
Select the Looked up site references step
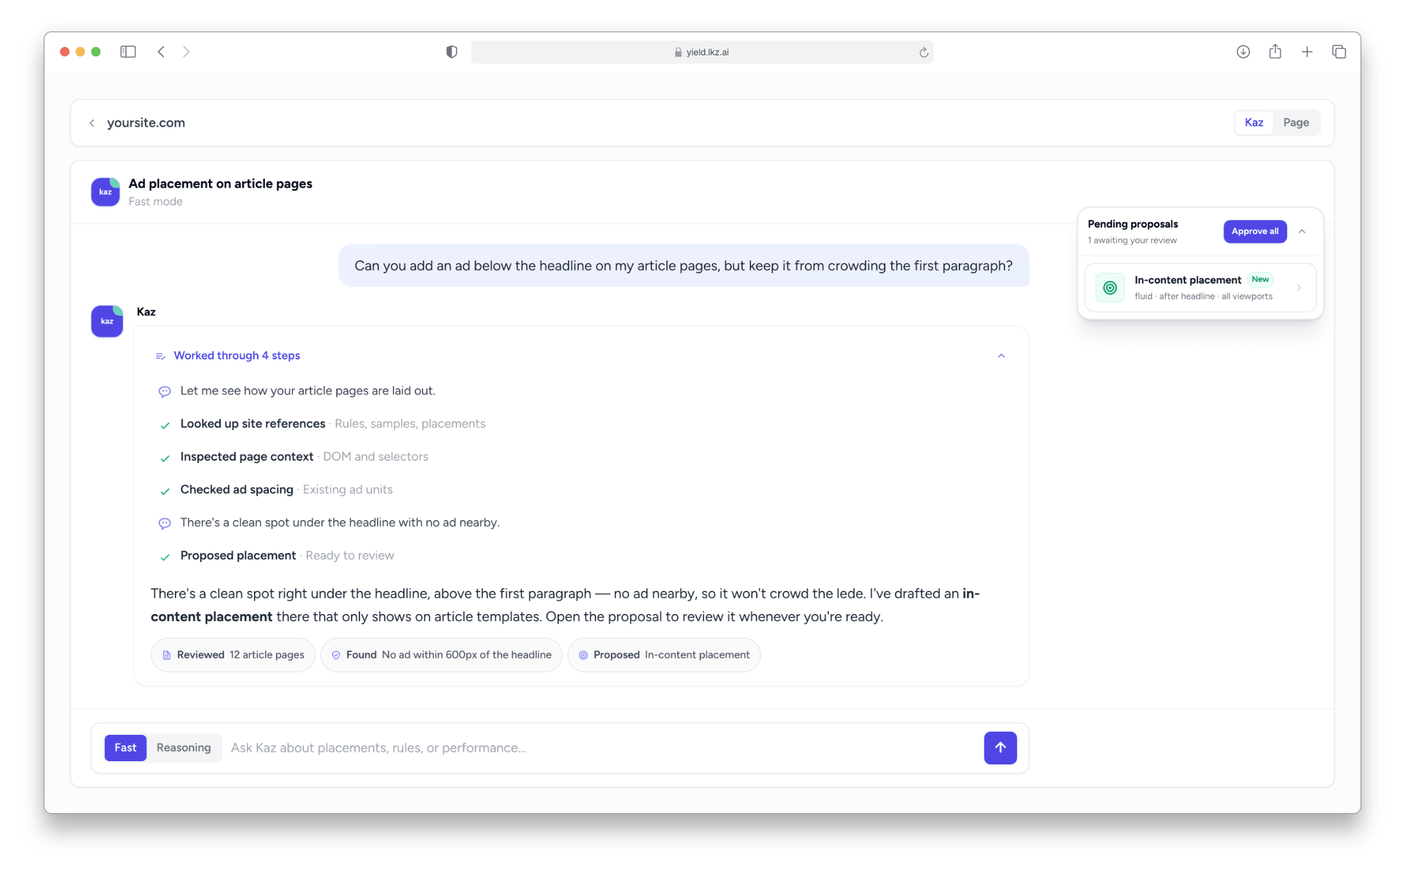332,424
